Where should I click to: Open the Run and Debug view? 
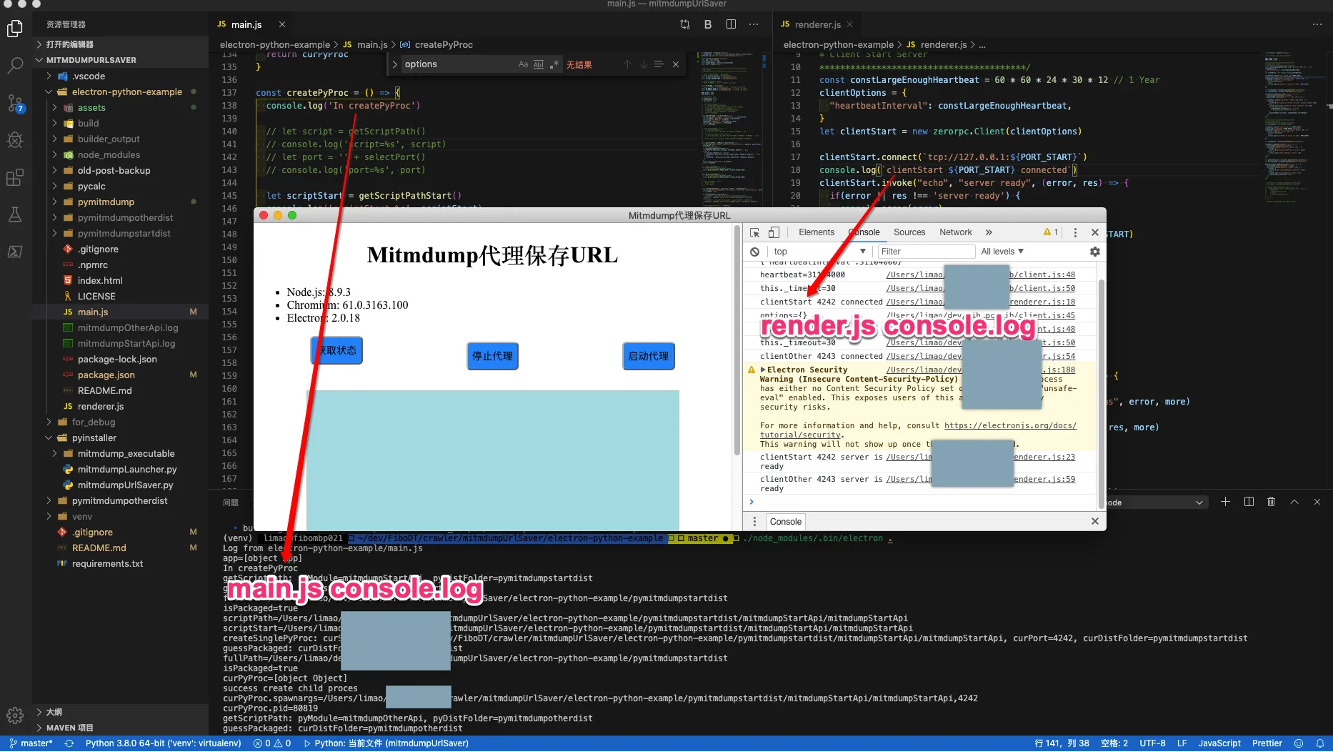point(15,140)
